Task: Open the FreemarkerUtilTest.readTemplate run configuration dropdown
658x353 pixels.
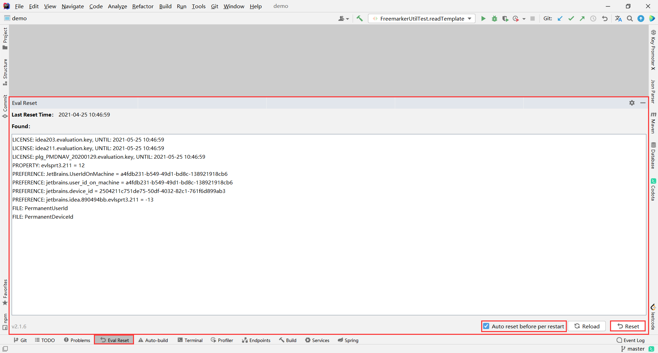Action: (x=422, y=19)
